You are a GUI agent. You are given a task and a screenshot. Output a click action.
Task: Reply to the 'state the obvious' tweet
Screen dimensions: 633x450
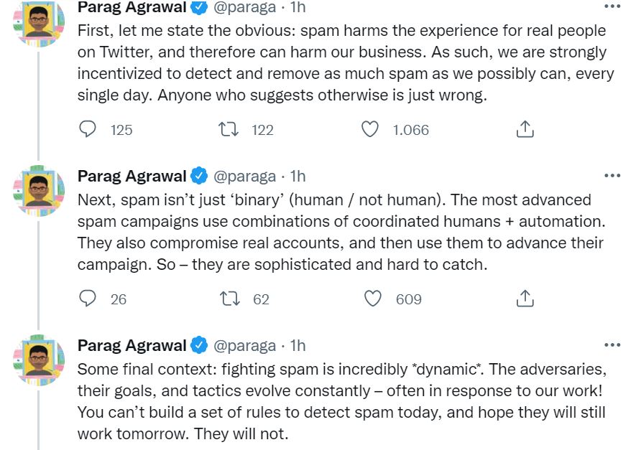point(88,129)
